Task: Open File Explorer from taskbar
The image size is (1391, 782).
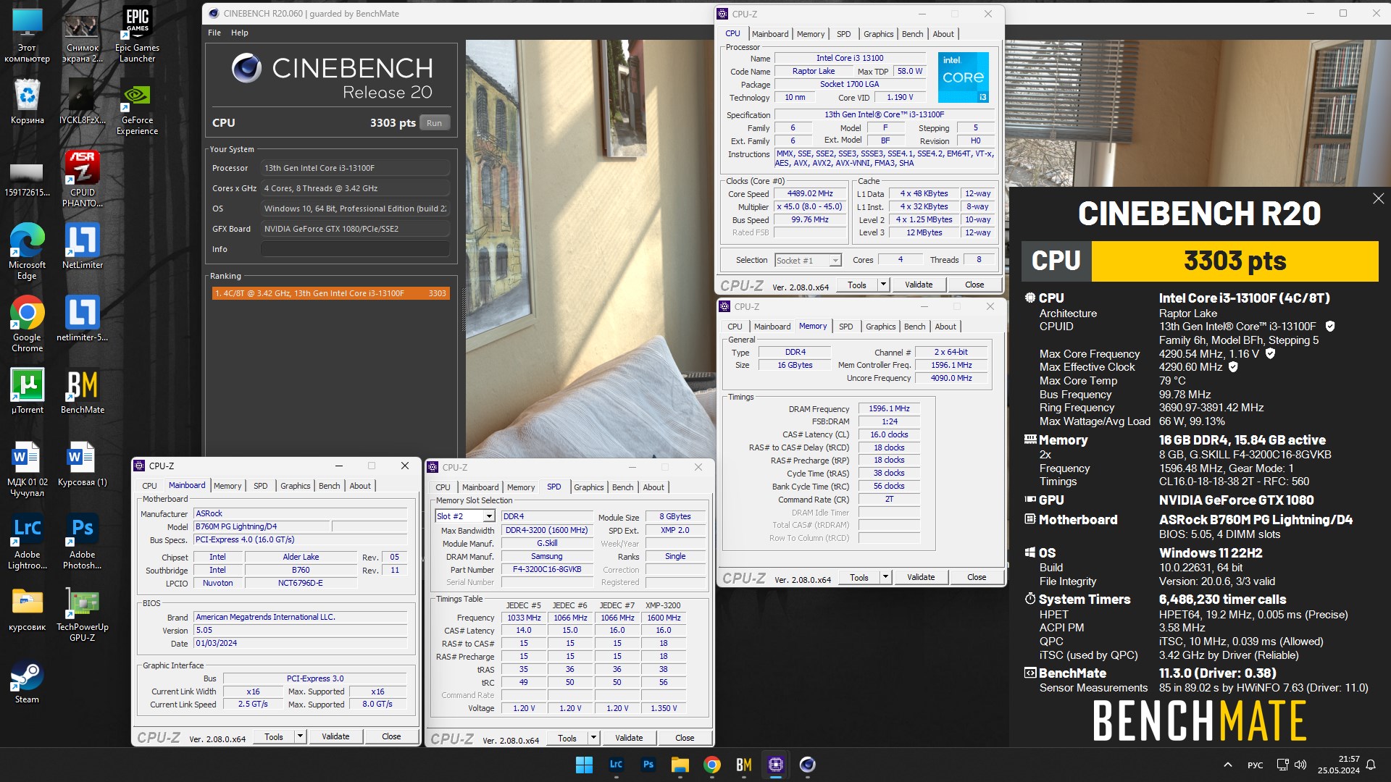Action: point(680,765)
